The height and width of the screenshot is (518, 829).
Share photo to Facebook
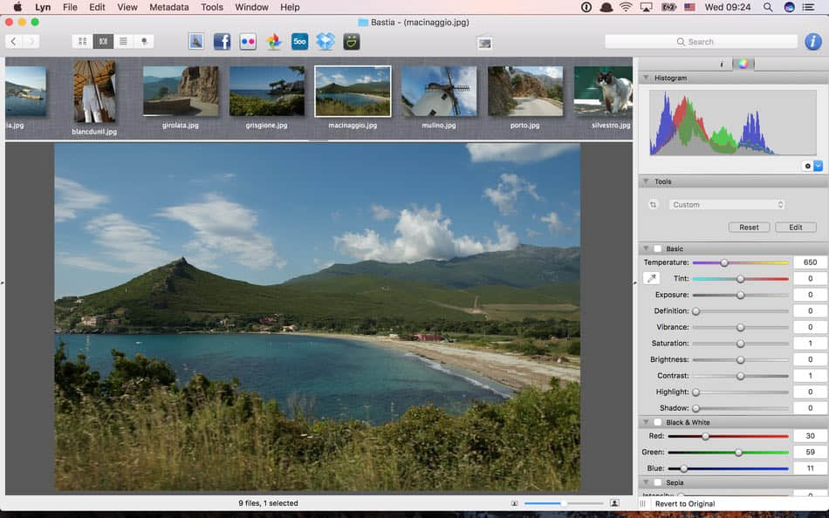point(222,41)
